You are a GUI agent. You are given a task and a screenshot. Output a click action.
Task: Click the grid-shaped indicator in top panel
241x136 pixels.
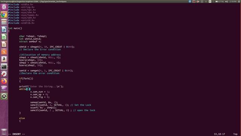pos(202,2)
